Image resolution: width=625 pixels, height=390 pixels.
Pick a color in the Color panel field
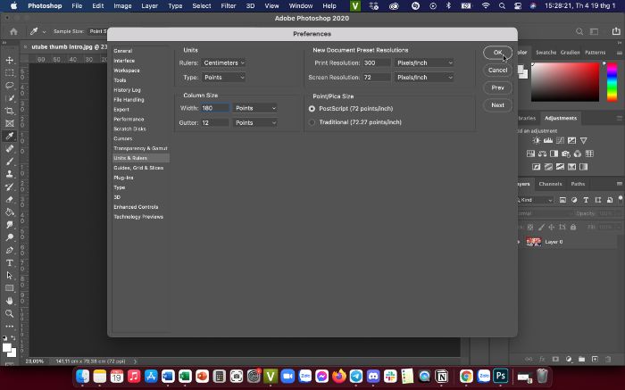point(565,82)
